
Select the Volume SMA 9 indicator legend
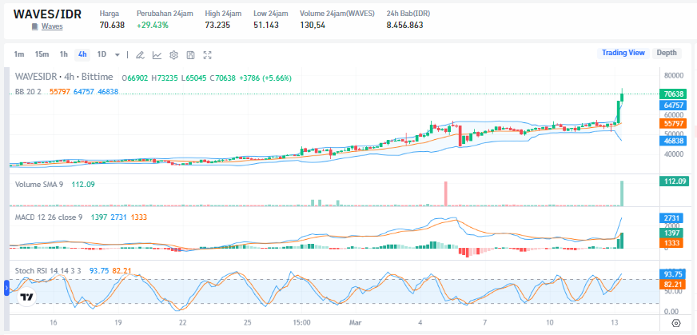tap(40, 184)
